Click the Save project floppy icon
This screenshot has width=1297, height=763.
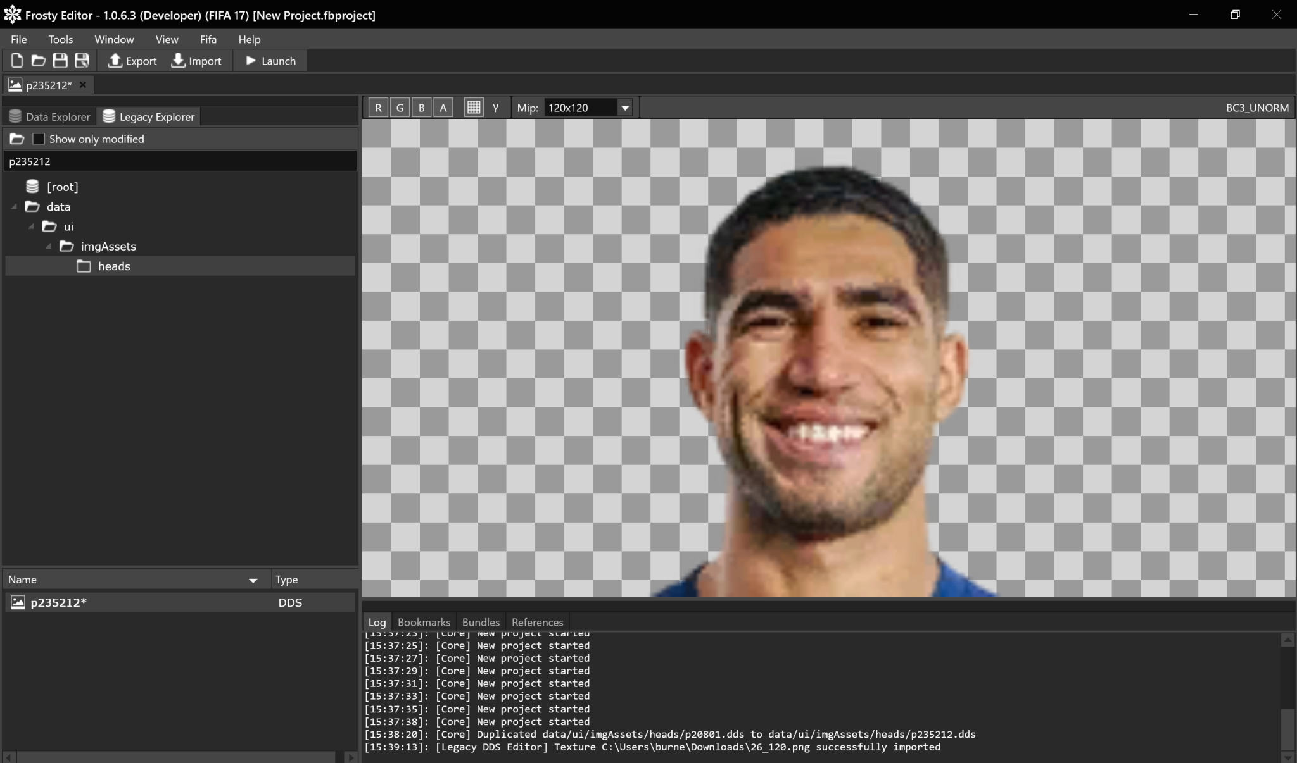tap(60, 61)
